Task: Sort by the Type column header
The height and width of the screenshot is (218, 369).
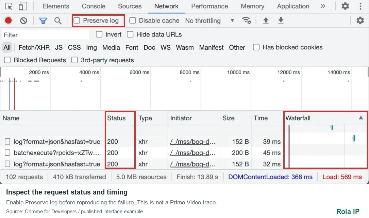Action: [145, 118]
